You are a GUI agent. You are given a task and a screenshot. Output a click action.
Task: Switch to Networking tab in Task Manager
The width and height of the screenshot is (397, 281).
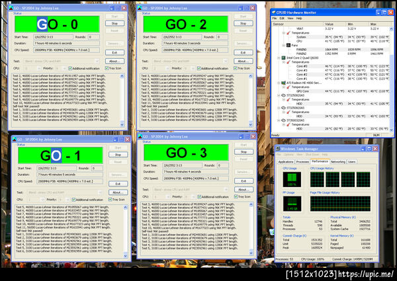(338, 161)
